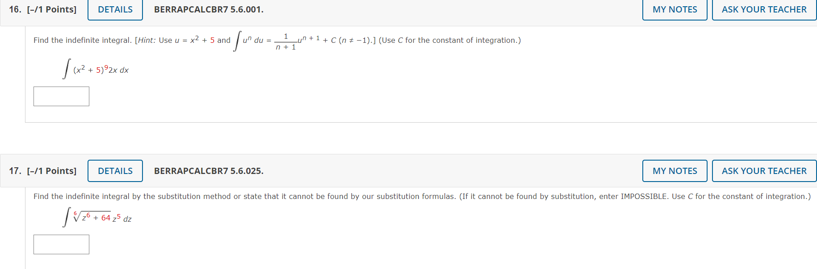Click ASK YOUR TEACHER for question 17
Screen dimensions: 817x269
pyautogui.click(x=764, y=171)
